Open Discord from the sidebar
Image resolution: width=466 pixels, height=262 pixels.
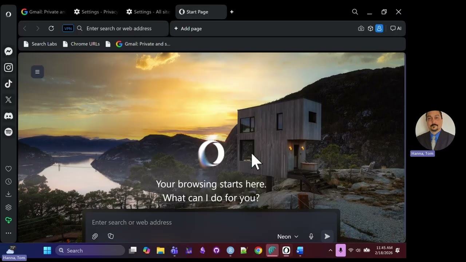pos(8,116)
